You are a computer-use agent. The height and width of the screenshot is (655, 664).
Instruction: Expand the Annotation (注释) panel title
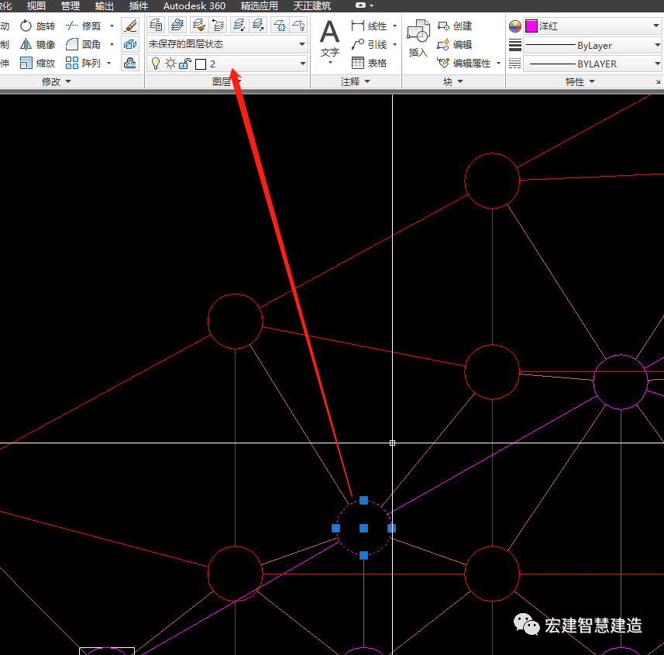(x=356, y=81)
